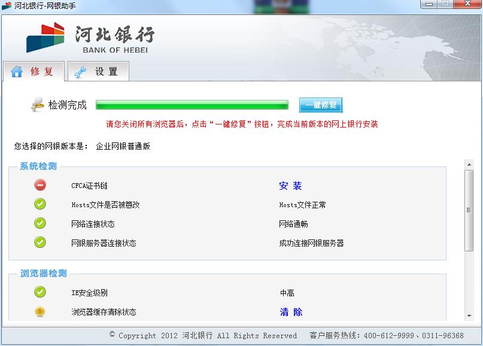Open the 设置 tab

tap(98, 71)
